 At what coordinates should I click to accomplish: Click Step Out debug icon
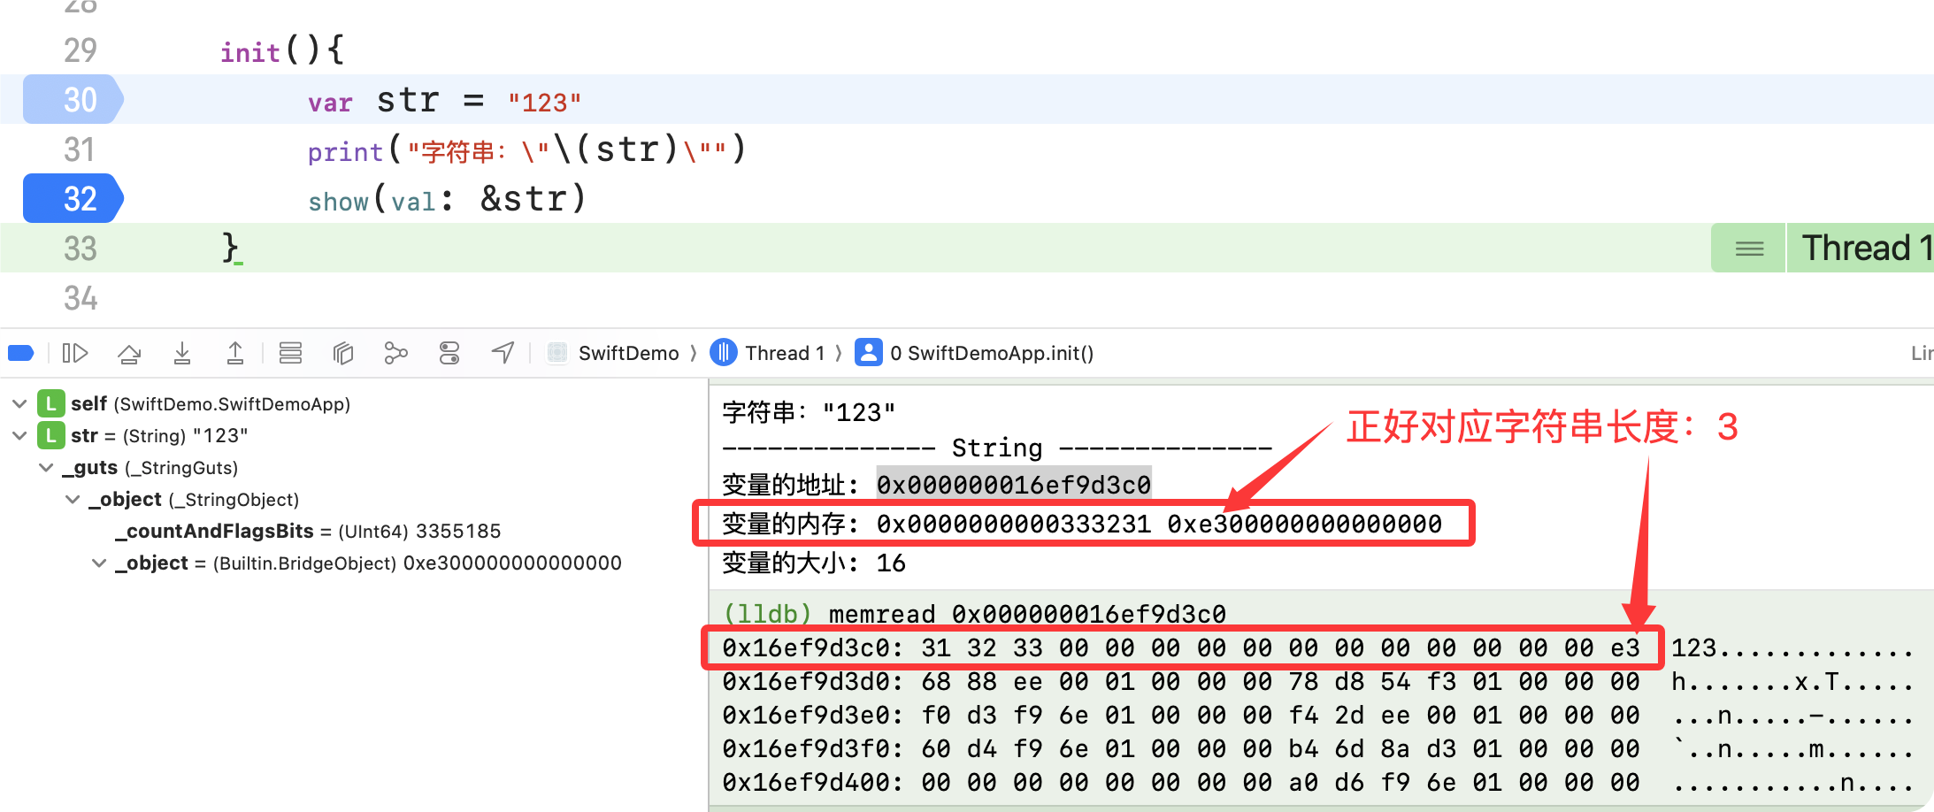coord(235,353)
